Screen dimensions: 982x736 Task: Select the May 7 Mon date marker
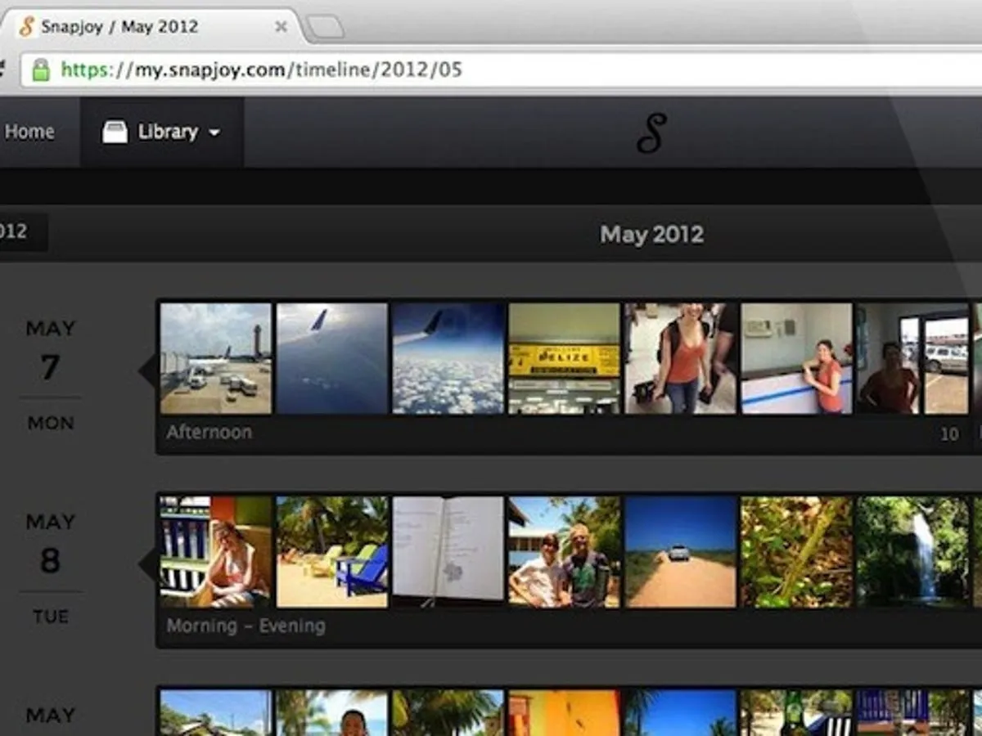[51, 375]
